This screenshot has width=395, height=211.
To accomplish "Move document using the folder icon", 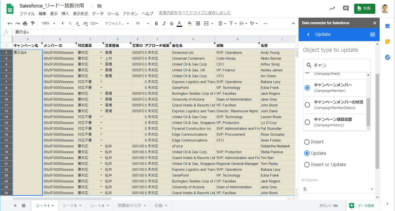I will pos(99,6).
